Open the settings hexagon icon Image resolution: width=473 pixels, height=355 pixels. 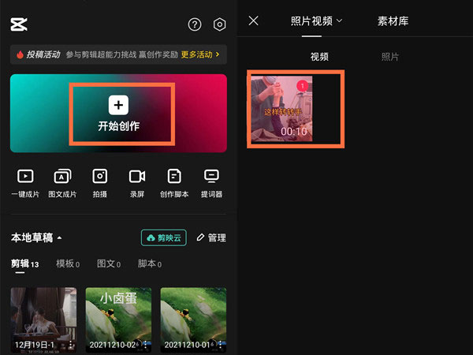click(220, 24)
